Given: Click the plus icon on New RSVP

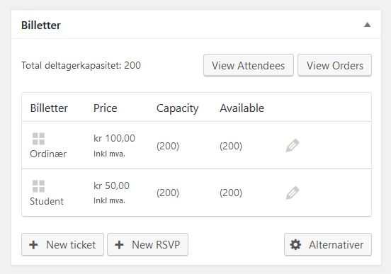Looking at the screenshot, I should pyautogui.click(x=119, y=245).
